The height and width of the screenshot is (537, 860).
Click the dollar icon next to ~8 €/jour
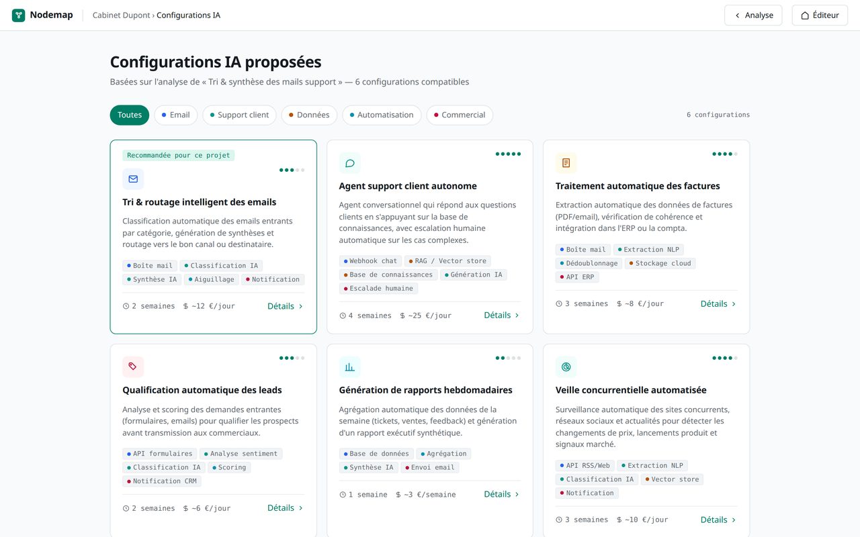[x=619, y=304]
